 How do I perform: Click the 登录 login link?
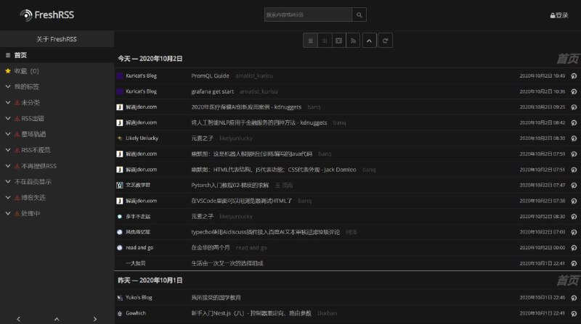point(559,15)
